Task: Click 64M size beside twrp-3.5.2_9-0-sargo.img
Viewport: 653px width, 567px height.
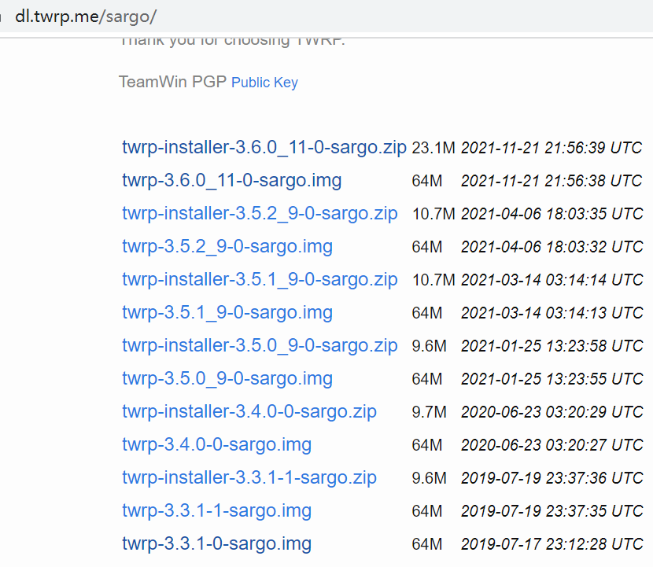Action: point(427,247)
